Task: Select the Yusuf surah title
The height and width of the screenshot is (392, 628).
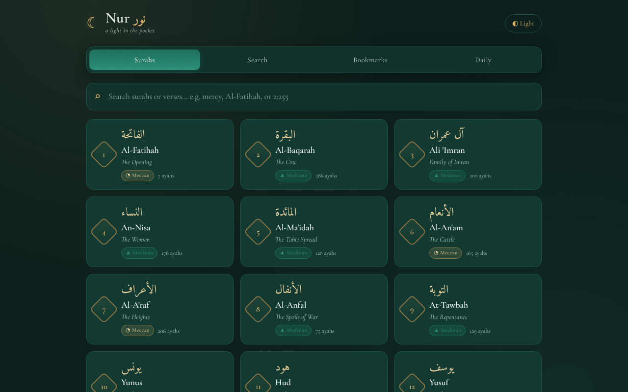Action: [x=439, y=382]
